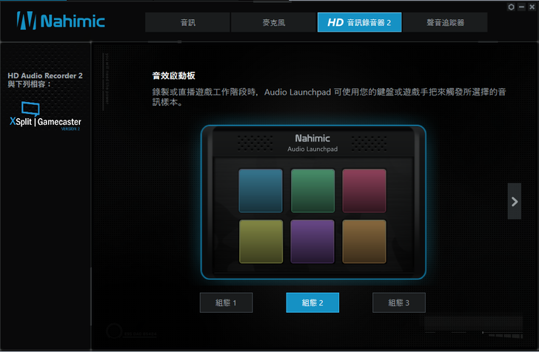Viewport: 539px width, 352px height.
Task: Choose 組態 2 profile
Action: [x=312, y=302]
